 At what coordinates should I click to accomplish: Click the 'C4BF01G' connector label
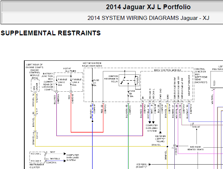coord(58,99)
